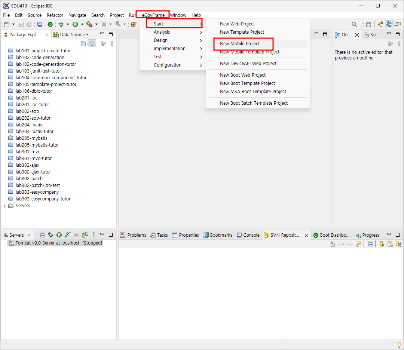Click the Snippets view tab
404x350 pixels.
(371, 34)
